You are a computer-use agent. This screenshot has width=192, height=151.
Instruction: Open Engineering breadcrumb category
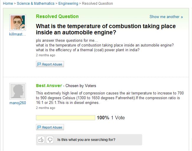68,4
